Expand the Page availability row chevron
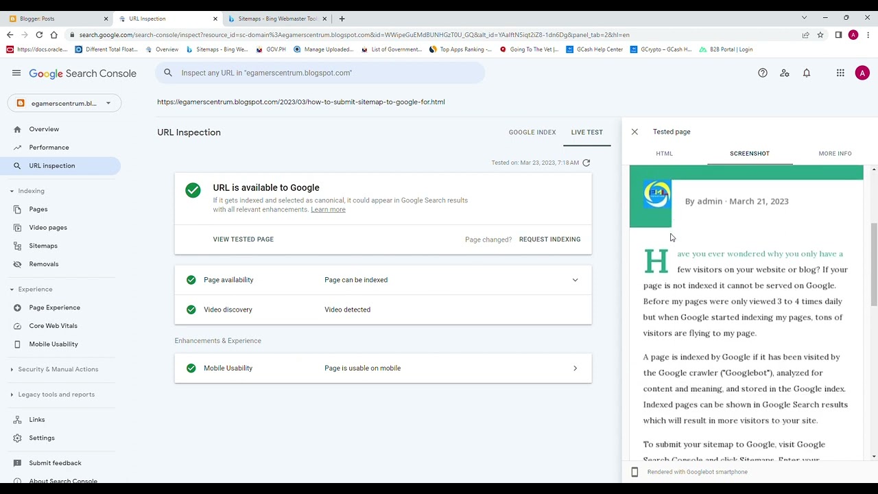This screenshot has width=878, height=494. pyautogui.click(x=575, y=280)
